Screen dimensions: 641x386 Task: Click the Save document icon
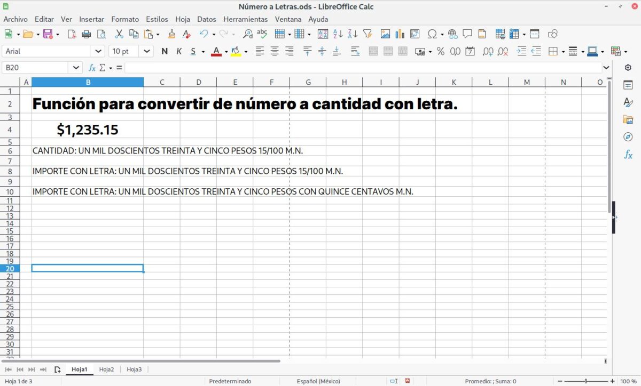48,34
